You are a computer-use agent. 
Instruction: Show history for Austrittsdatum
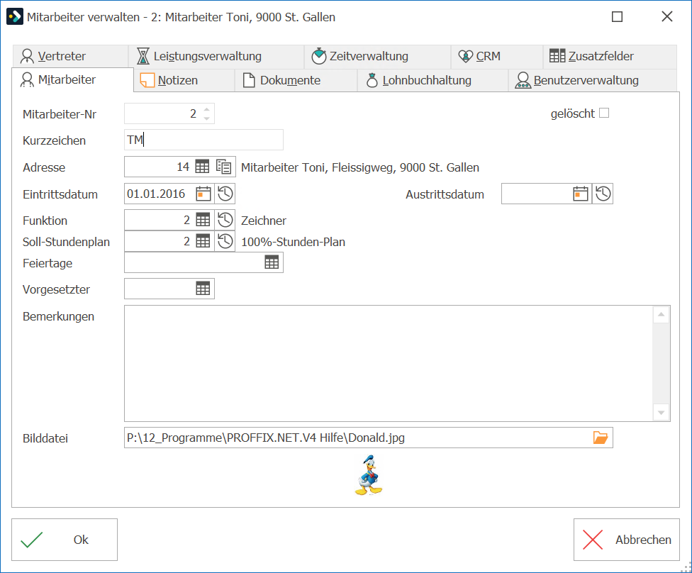click(x=603, y=194)
